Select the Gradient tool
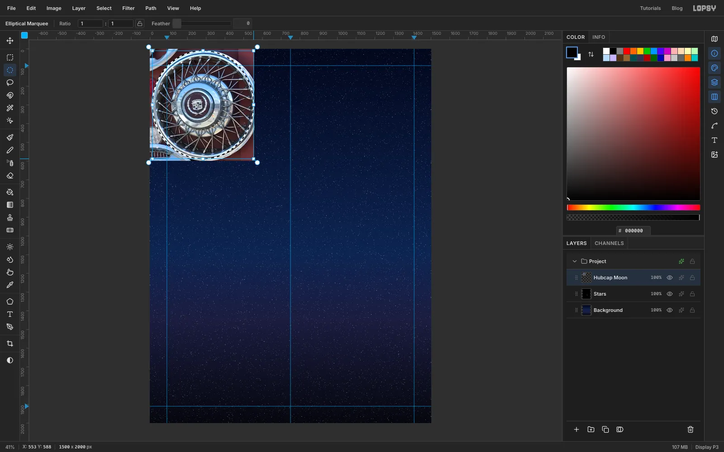Viewport: 724px width, 452px height. (x=10, y=205)
